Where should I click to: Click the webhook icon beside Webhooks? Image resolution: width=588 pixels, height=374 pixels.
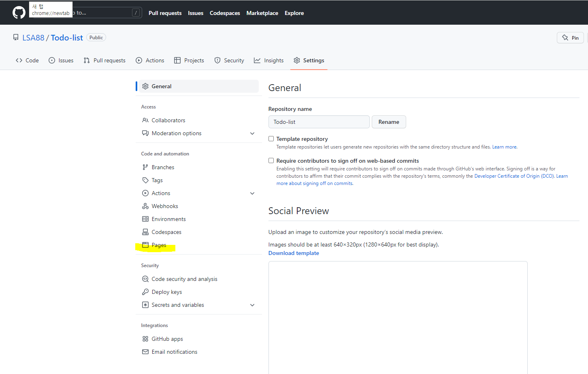coord(145,206)
